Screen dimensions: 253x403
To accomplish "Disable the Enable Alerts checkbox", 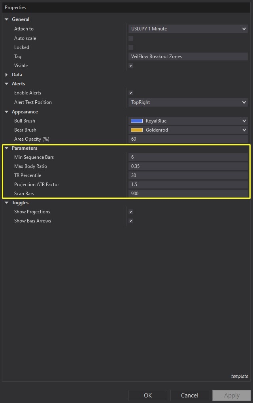I will pos(130,93).
